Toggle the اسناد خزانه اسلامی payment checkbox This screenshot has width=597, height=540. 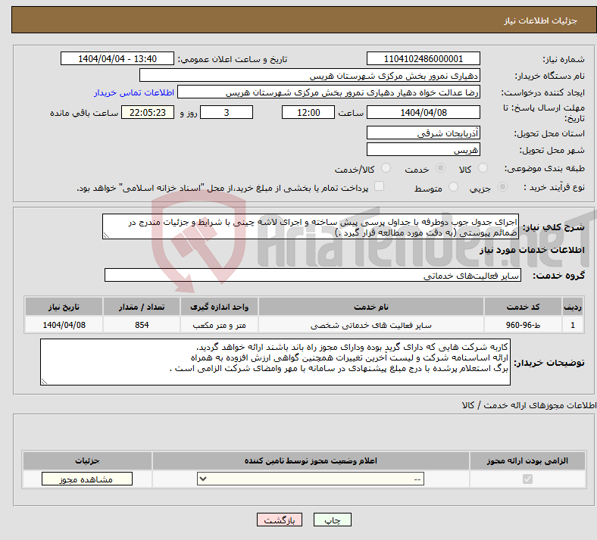click(379, 186)
